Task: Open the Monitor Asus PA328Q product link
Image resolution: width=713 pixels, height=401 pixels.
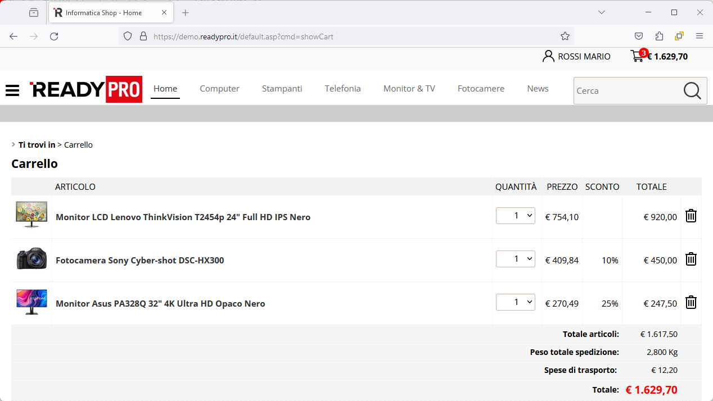Action: pos(160,304)
